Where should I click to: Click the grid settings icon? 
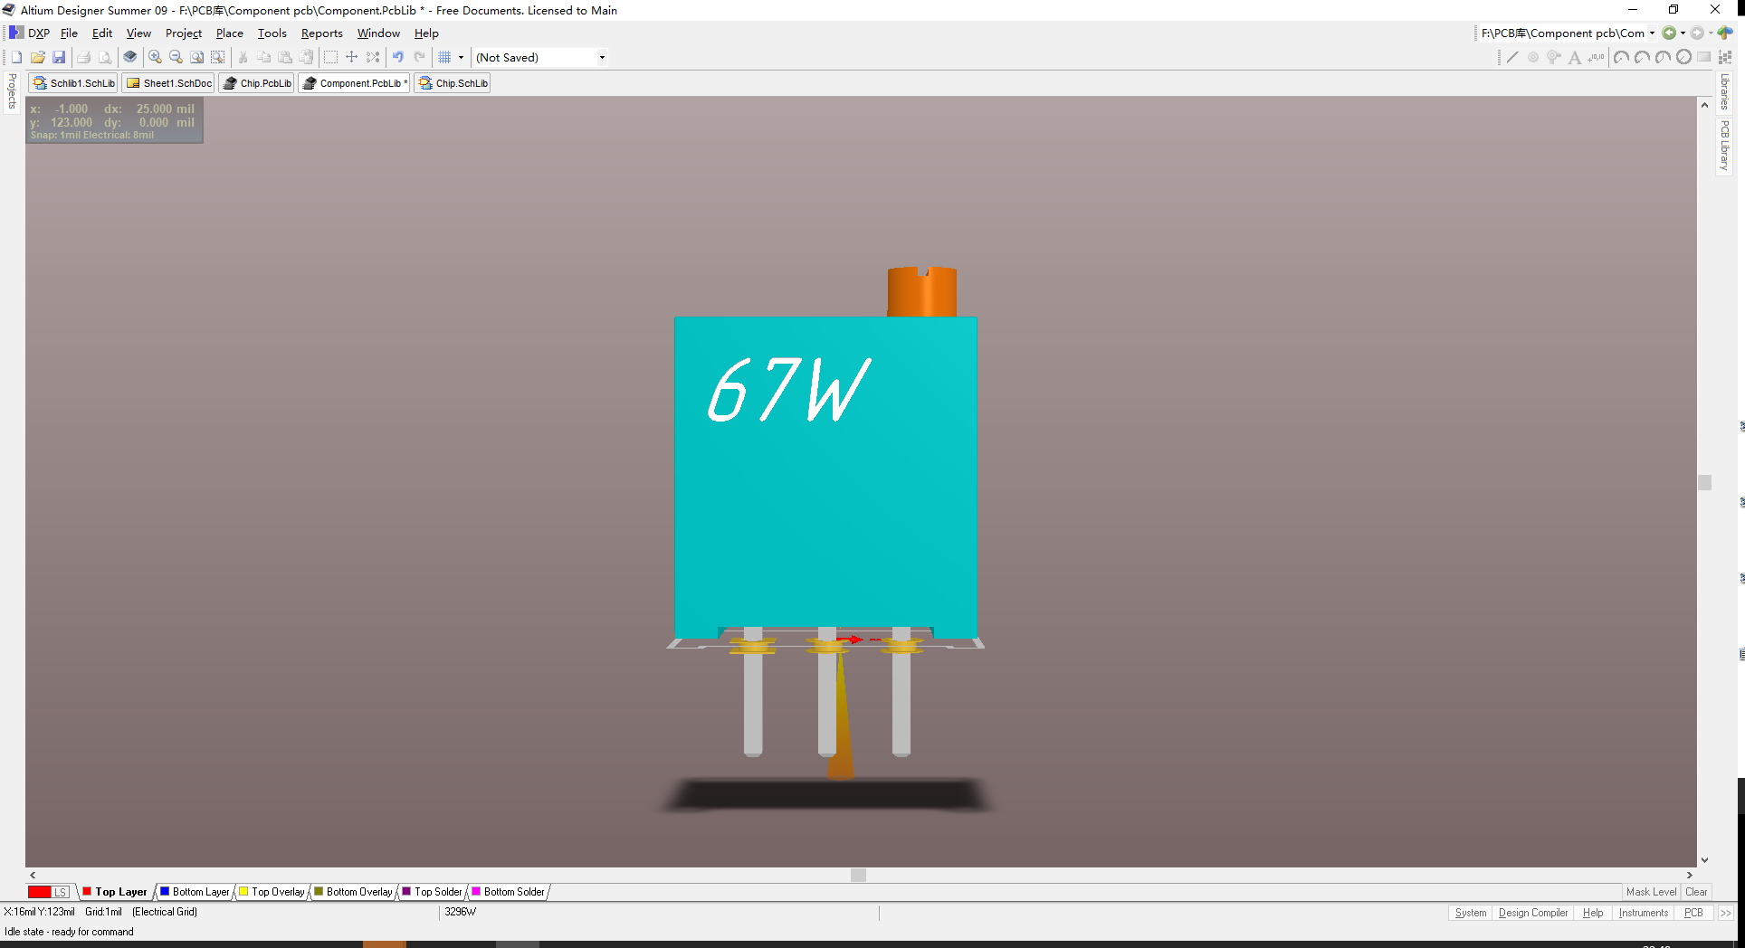[x=444, y=57]
